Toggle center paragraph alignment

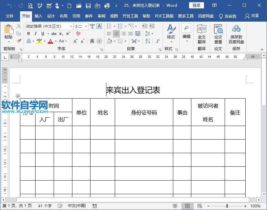tap(116, 34)
